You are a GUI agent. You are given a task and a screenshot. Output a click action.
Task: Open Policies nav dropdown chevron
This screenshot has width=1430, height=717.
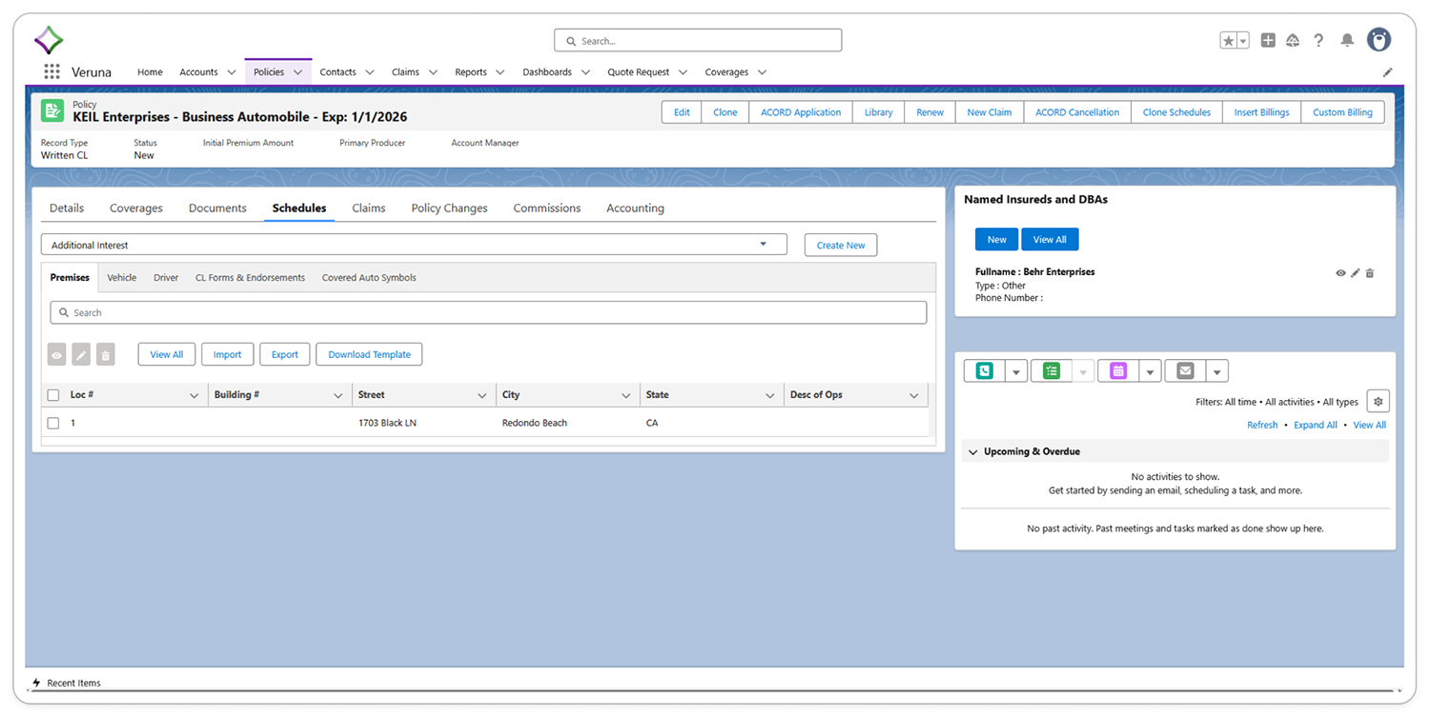point(297,72)
